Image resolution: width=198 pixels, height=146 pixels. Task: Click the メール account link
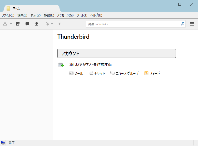tap(79, 73)
